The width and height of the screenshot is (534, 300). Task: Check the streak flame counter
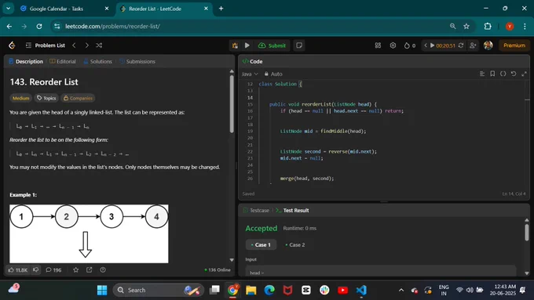410,45
